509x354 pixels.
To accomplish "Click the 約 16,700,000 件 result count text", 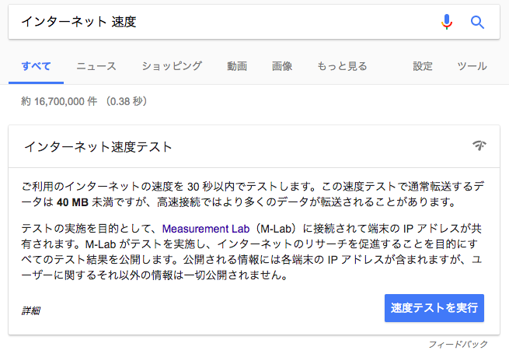I will pyautogui.click(x=59, y=101).
